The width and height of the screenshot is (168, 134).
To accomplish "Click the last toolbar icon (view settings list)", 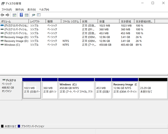I will pyautogui.click(x=39, y=15).
